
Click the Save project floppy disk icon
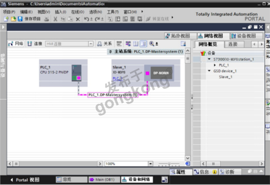pyautogui.click(x=20, y=19)
